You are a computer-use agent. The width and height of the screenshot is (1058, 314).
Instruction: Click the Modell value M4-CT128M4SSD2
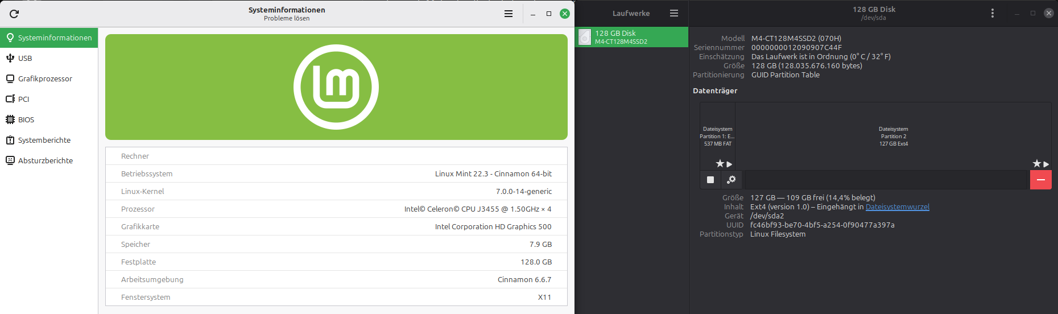coord(796,38)
